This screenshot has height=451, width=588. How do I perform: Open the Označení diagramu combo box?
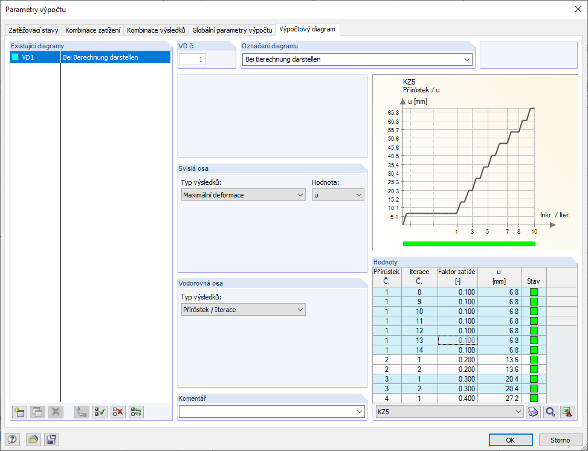click(x=357, y=59)
